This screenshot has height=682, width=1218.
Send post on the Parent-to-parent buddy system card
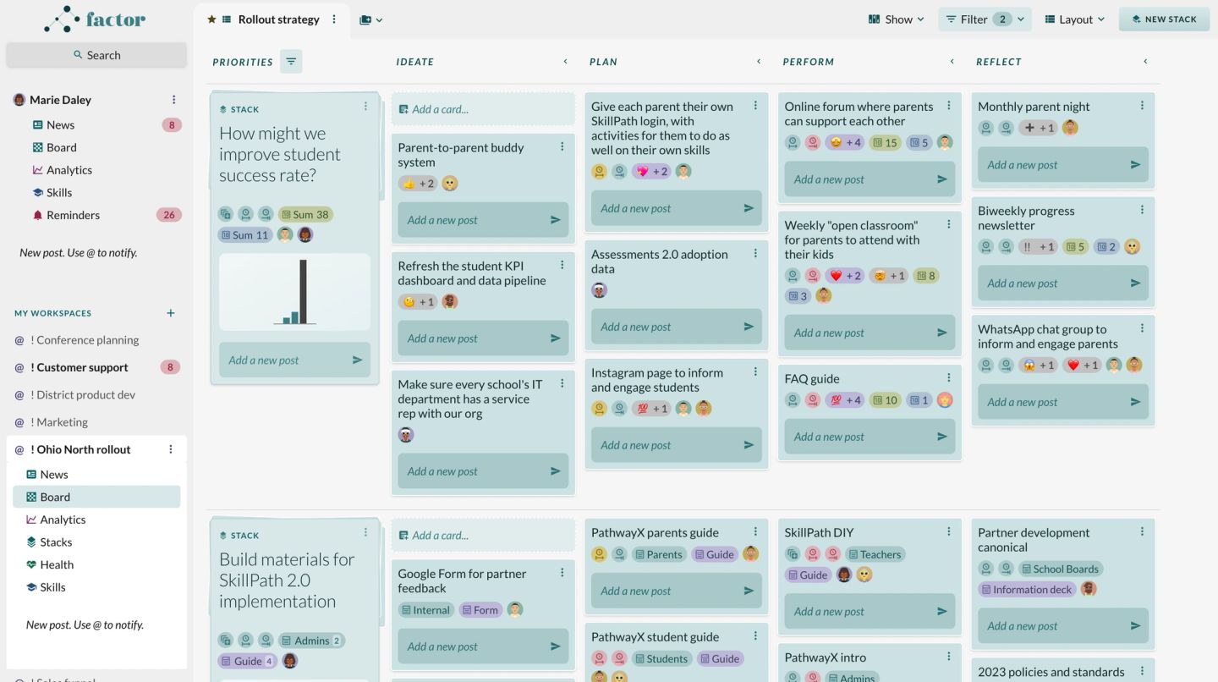(x=556, y=220)
